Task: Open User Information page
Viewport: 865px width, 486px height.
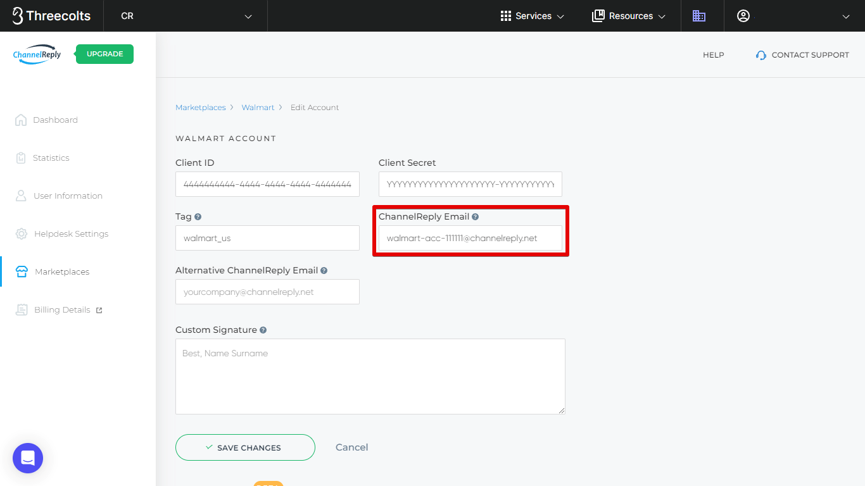Action: click(68, 196)
